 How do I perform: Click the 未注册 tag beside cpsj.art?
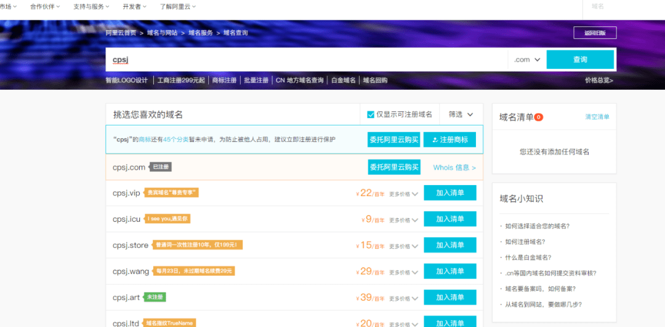point(155,297)
